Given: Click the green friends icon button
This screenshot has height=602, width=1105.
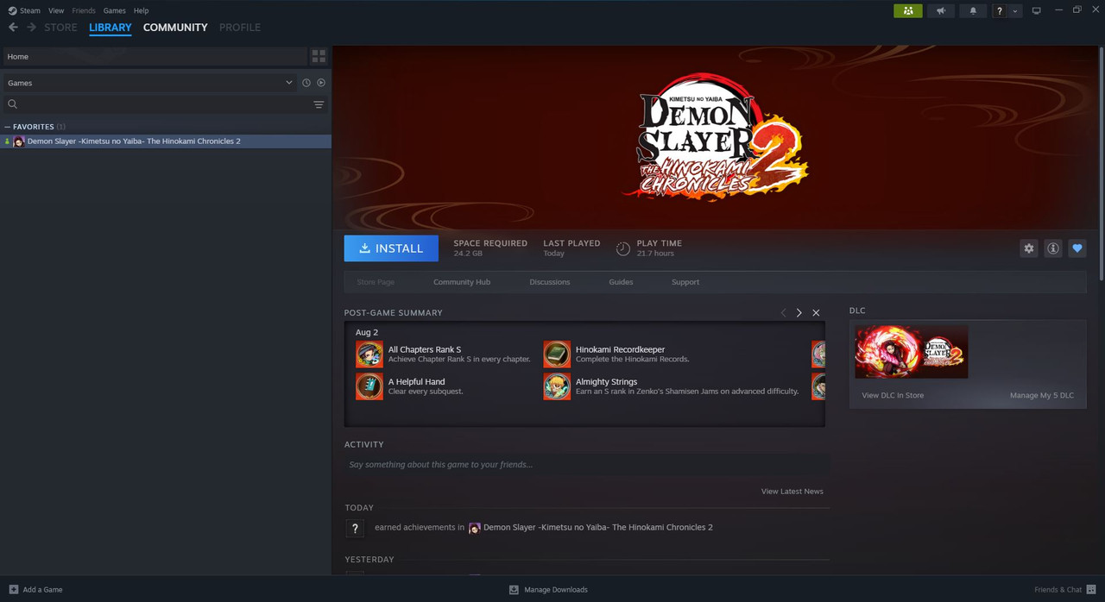Looking at the screenshot, I should pos(907,10).
